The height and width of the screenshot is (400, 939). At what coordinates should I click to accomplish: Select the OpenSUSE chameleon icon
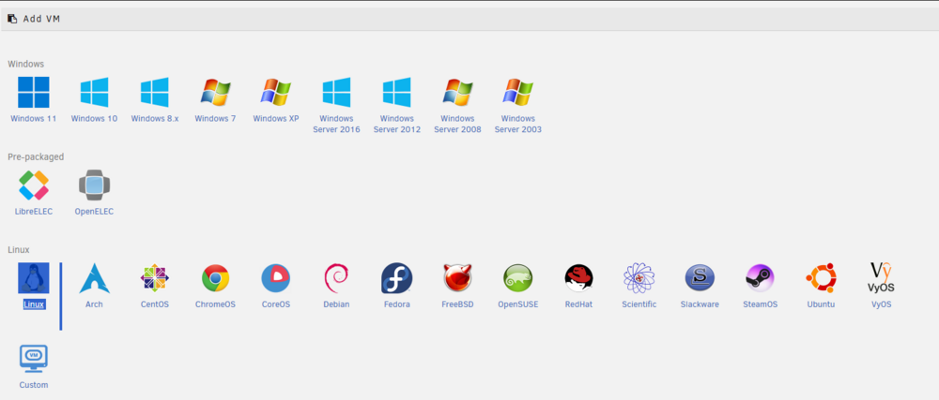click(518, 278)
